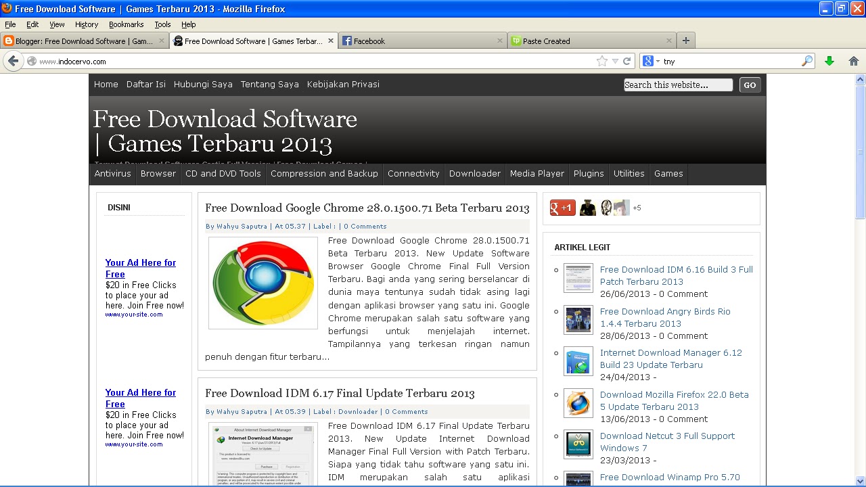Open the Media Player category
This screenshot has width=866, height=487.
coord(537,174)
